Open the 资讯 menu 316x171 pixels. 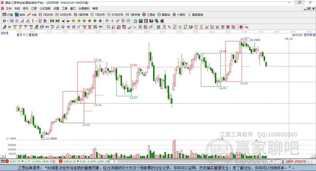pos(25,8)
